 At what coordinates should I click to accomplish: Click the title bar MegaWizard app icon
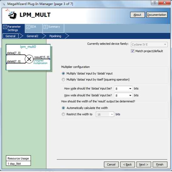[x=4, y=4]
